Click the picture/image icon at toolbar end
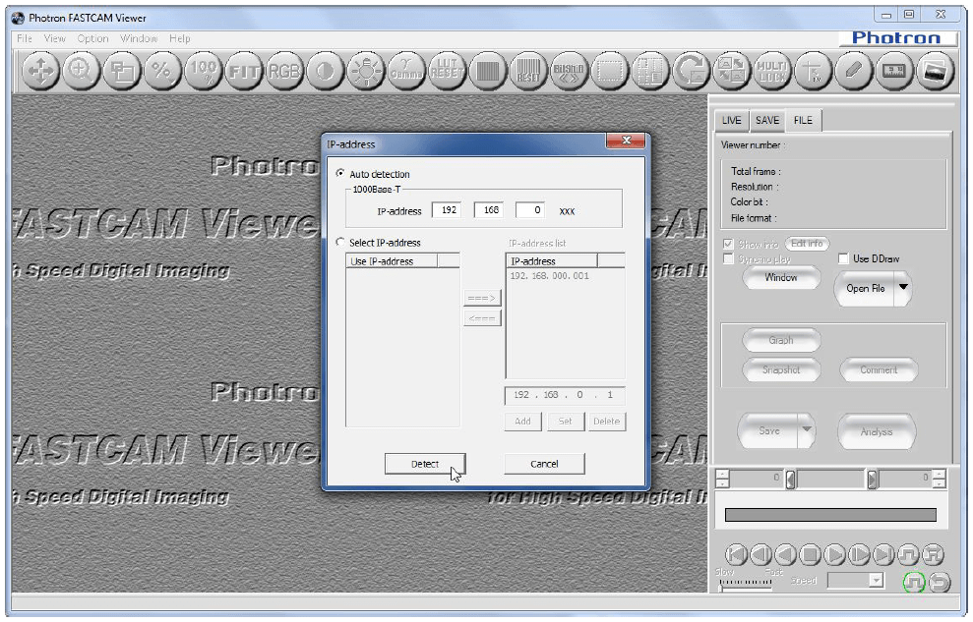This screenshot has width=973, height=622. coord(935,72)
